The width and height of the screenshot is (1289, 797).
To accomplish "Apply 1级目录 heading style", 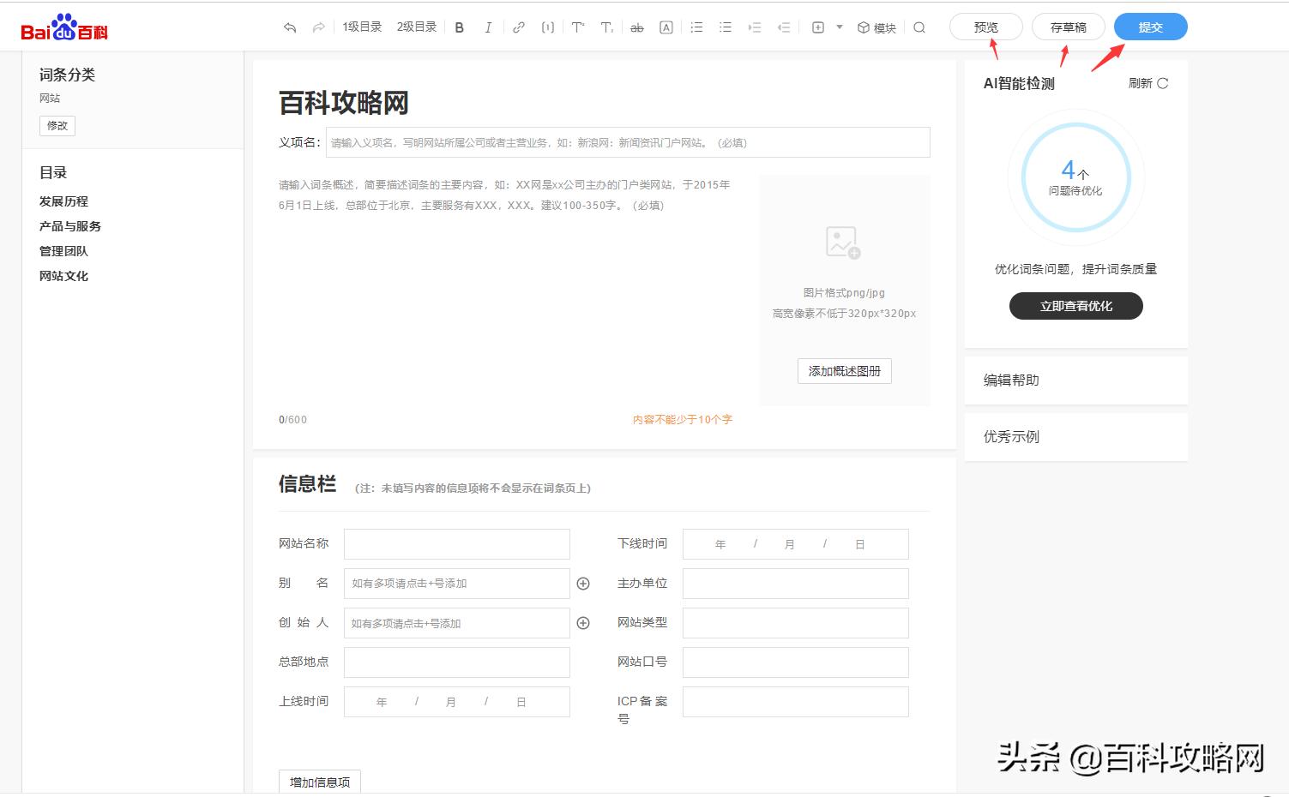I will coord(361,27).
